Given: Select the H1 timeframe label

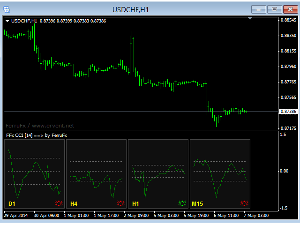Looking at the screenshot, I should pyautogui.click(x=136, y=204).
